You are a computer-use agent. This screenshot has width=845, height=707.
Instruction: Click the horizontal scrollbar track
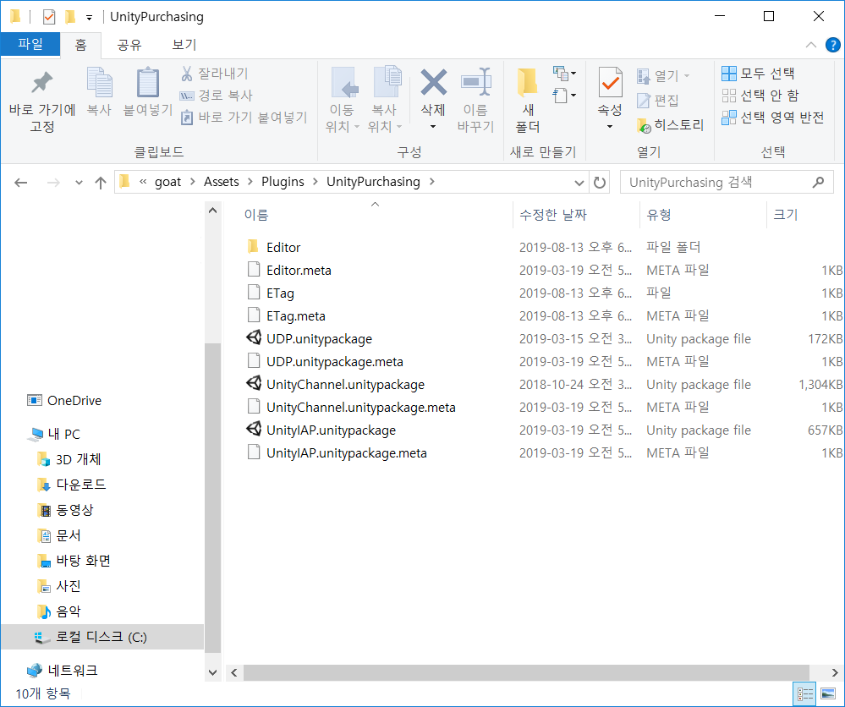click(526, 672)
